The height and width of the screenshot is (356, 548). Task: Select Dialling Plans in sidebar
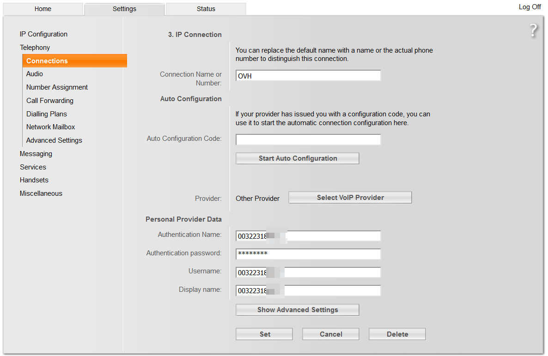[x=47, y=114]
